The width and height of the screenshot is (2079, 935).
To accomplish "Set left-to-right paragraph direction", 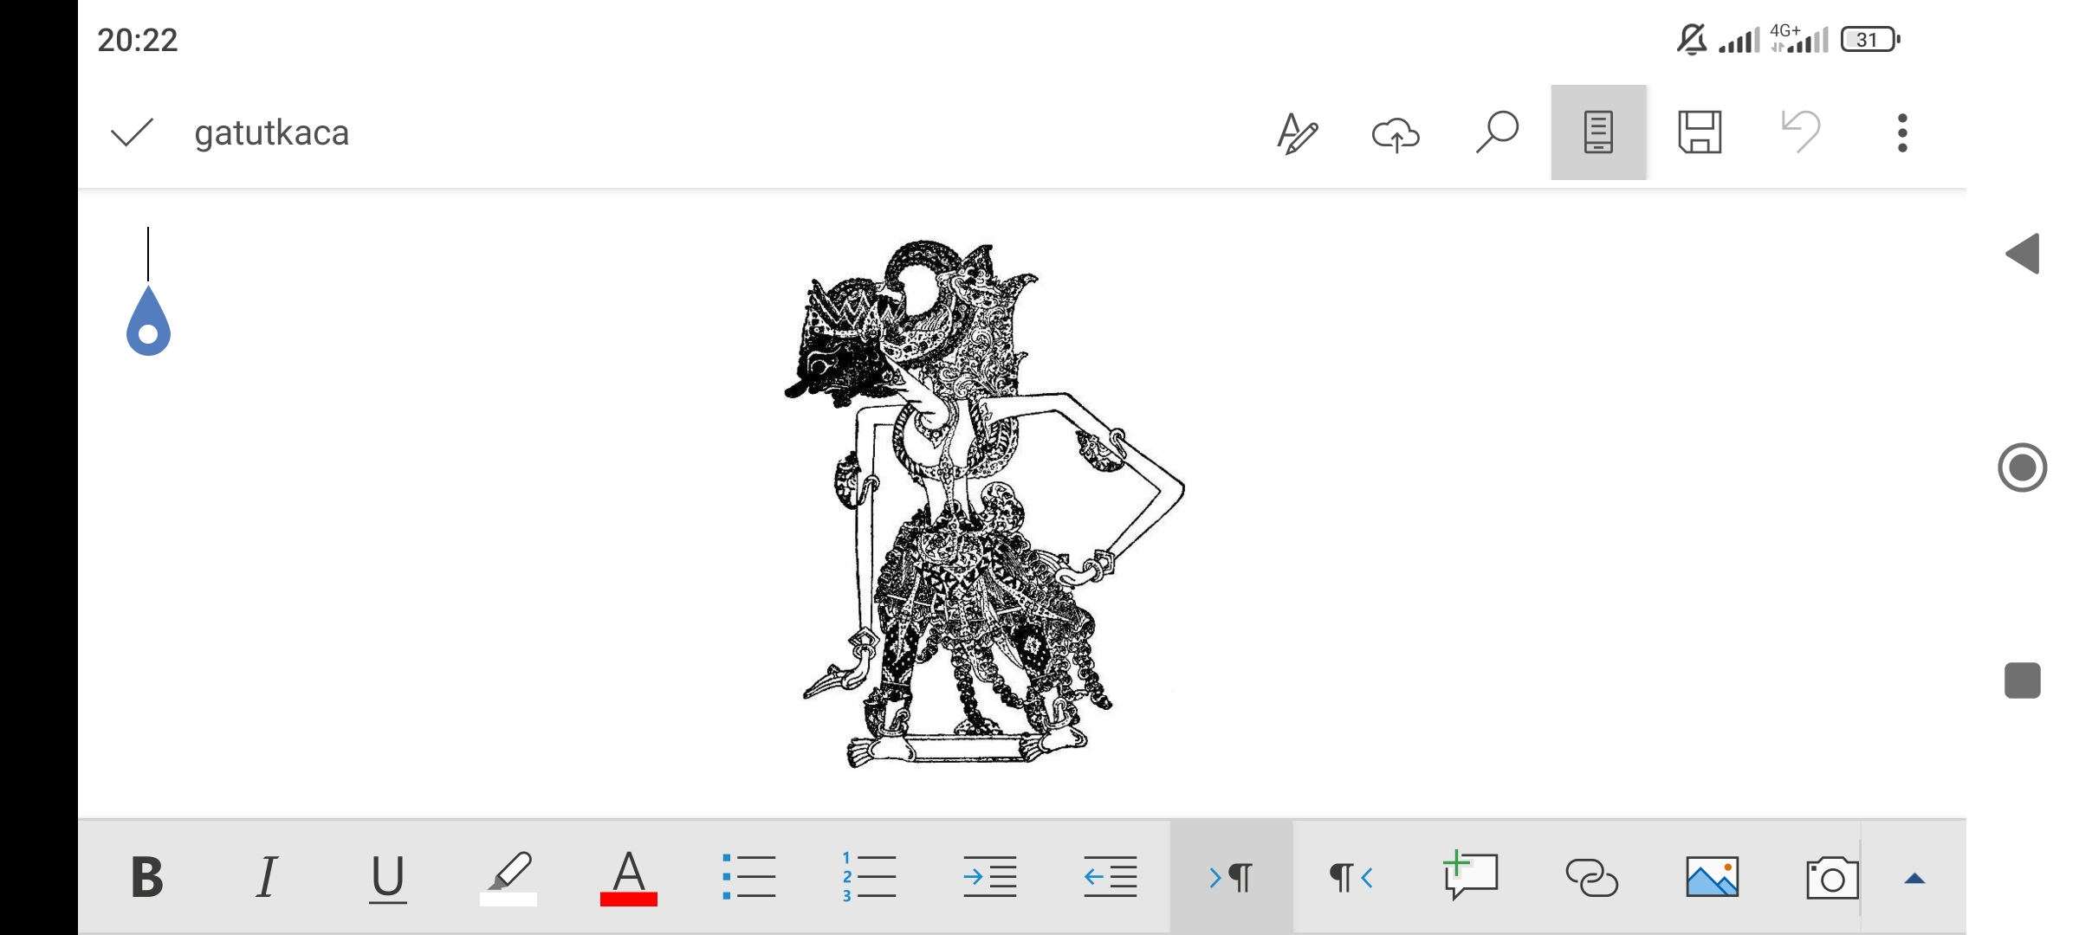I will pyautogui.click(x=1231, y=877).
